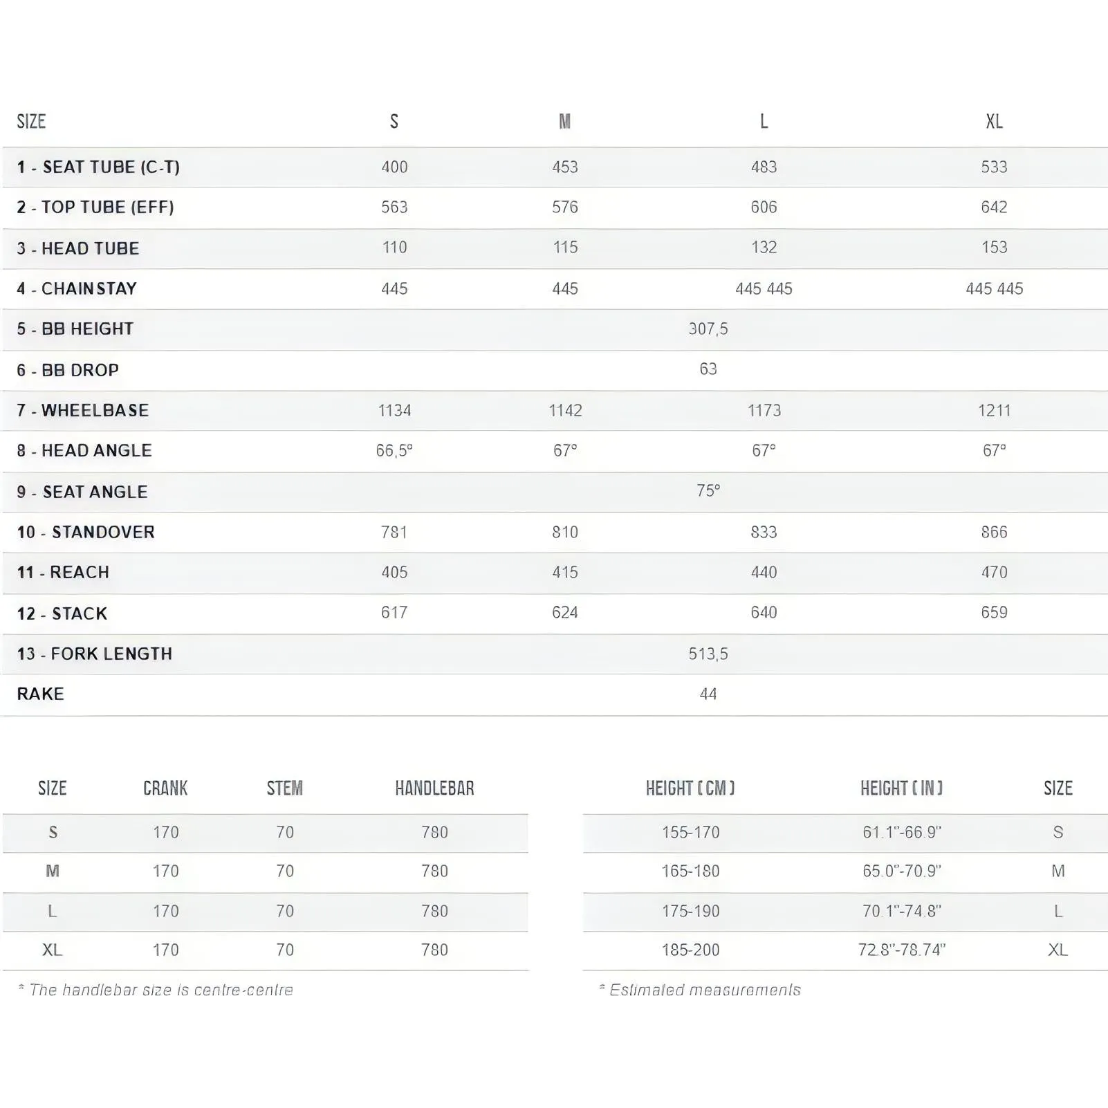Image resolution: width=1108 pixels, height=1108 pixels.
Task: Select the Seat Tube (C-T) row label
Action: [98, 167]
